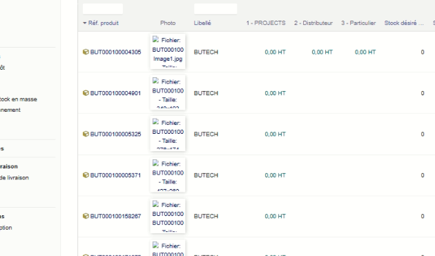The image size is (435, 256).
Task: Click PROJECTS price 0,00 HT for BUT000100005325
Action: [275, 134]
